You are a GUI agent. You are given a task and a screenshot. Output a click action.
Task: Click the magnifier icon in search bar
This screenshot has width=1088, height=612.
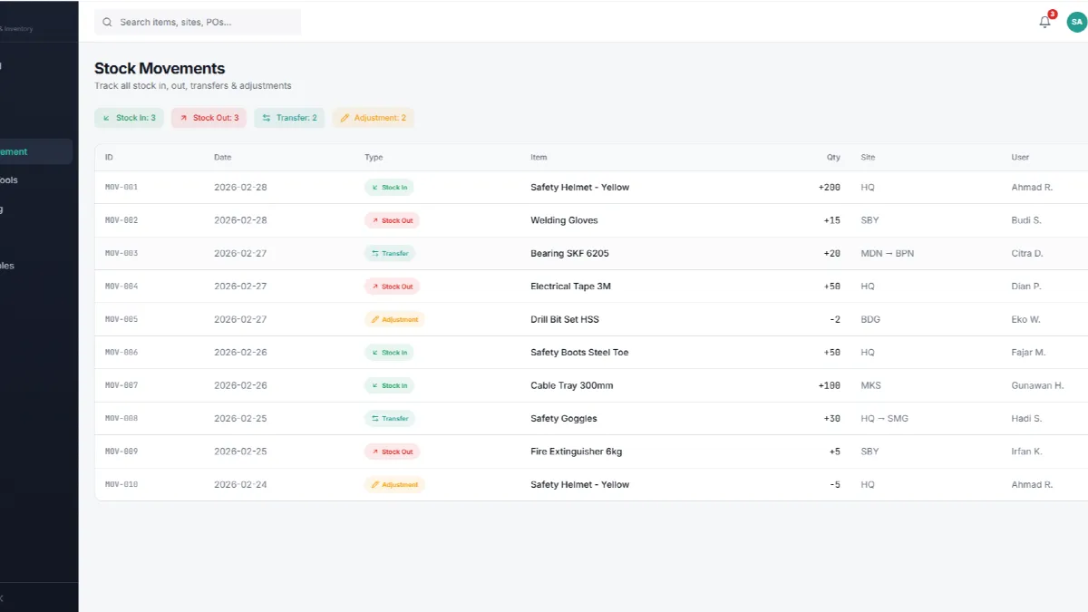pyautogui.click(x=108, y=22)
